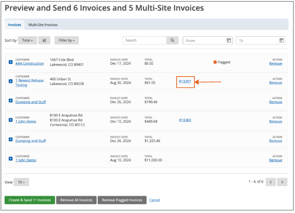The image size is (295, 213).
Task: Remove the $190.46 invoice
Action: 276,102
